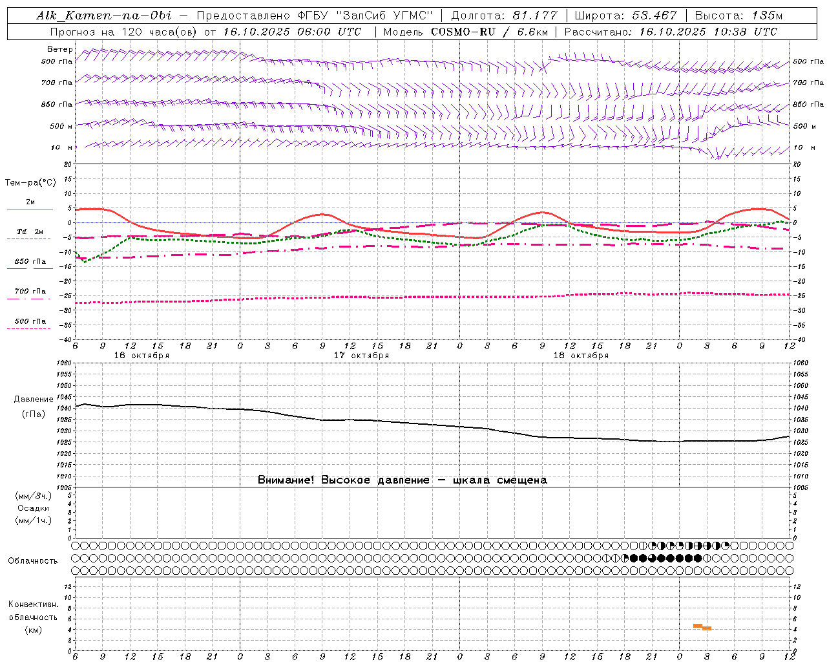Click the Ветер wind panel label
Image resolution: width=827 pixels, height=662 pixels.
[x=59, y=49]
